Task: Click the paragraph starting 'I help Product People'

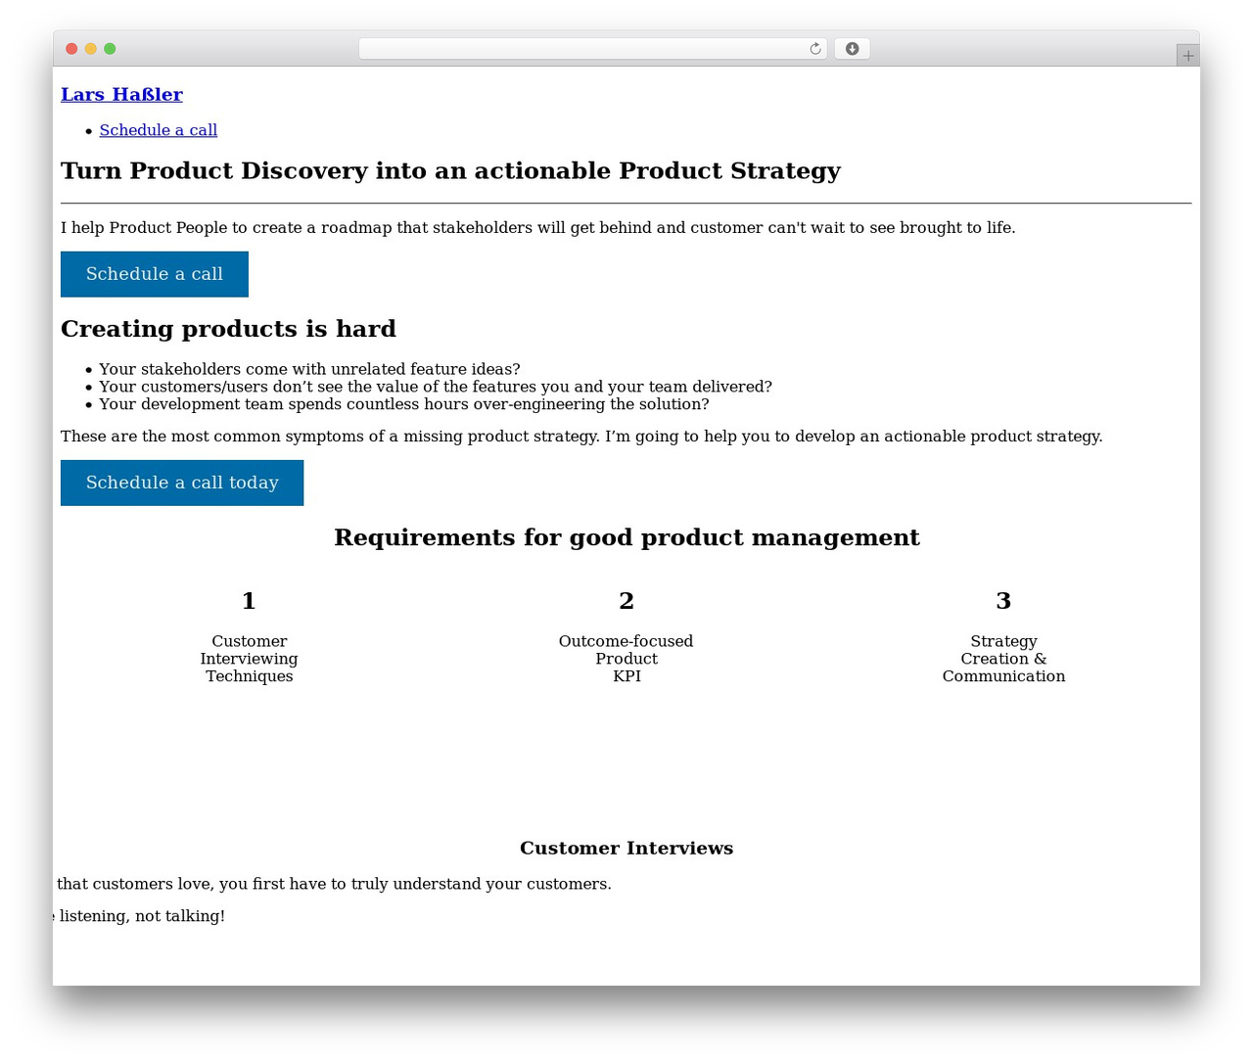Action: [x=538, y=228]
